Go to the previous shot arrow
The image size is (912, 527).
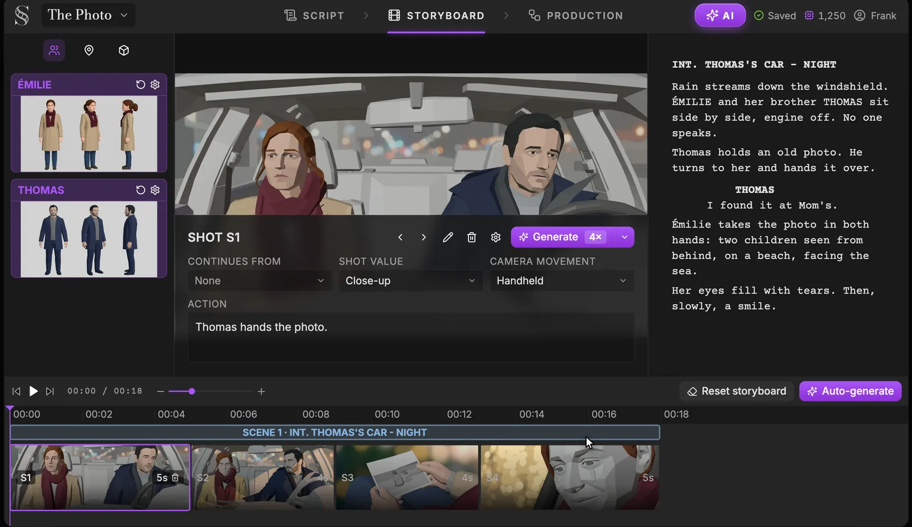(400, 237)
